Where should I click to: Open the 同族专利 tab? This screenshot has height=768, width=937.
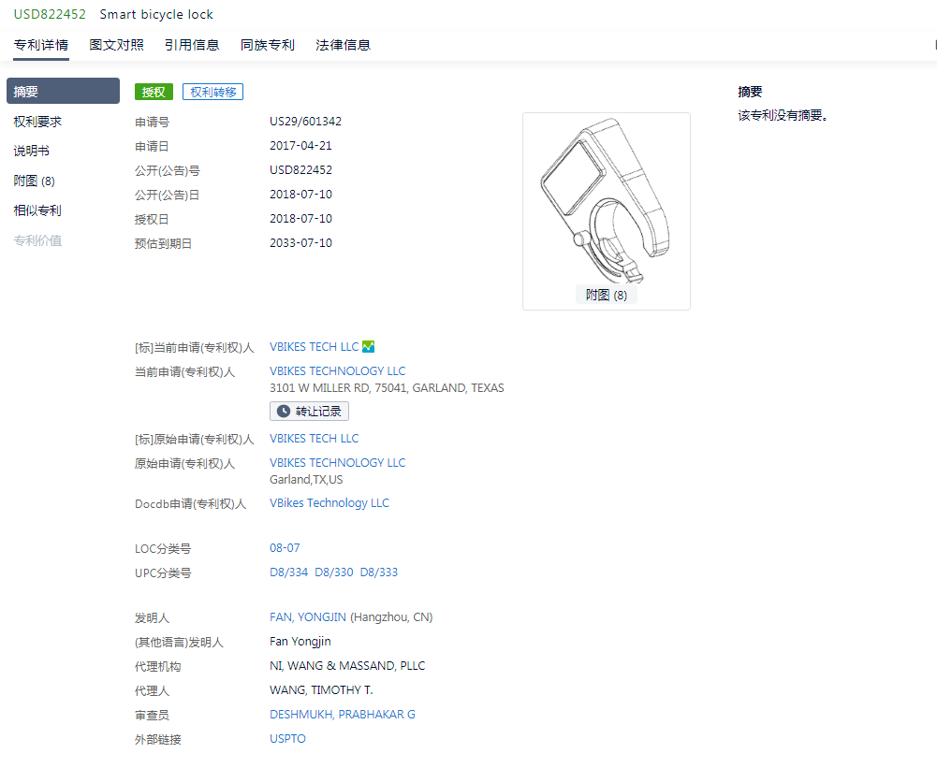click(268, 44)
